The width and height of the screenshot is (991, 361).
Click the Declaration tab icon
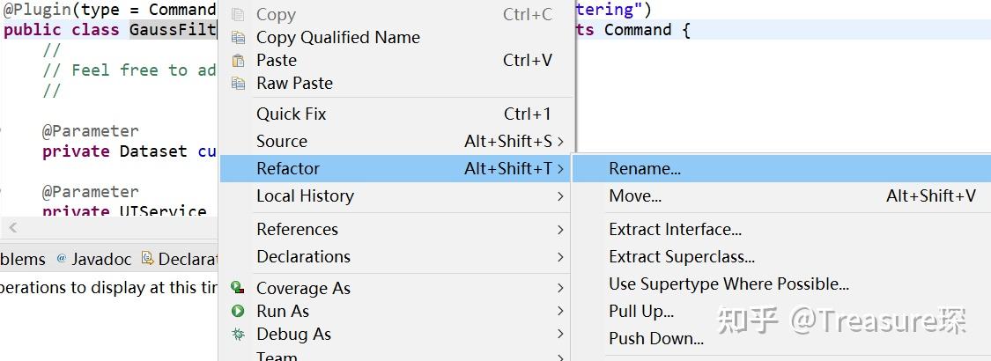point(147,259)
